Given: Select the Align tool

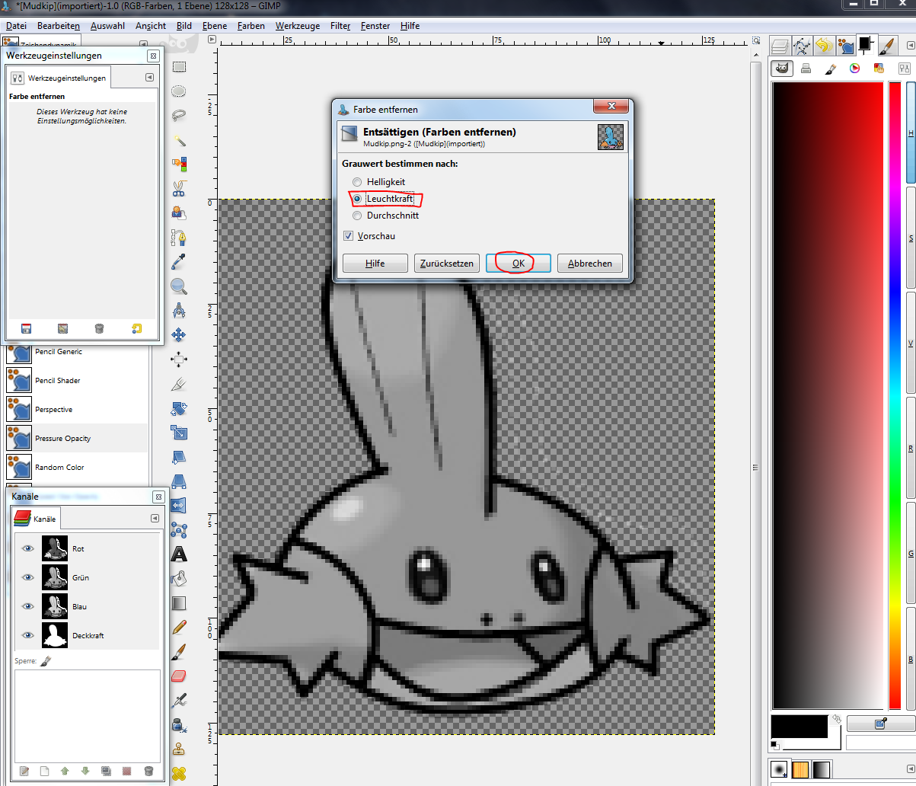Looking at the screenshot, I should (179, 359).
